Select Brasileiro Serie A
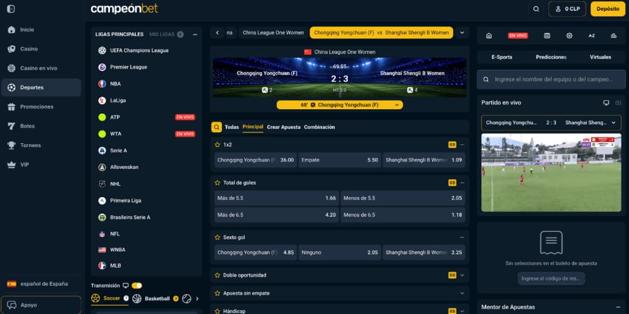The image size is (629, 314). (x=147, y=217)
